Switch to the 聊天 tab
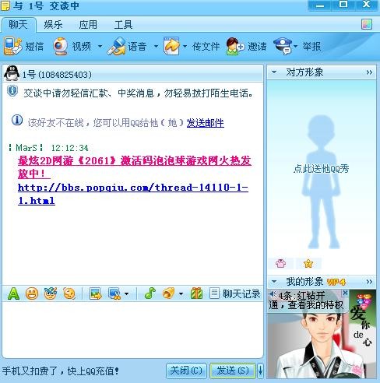 [18, 25]
